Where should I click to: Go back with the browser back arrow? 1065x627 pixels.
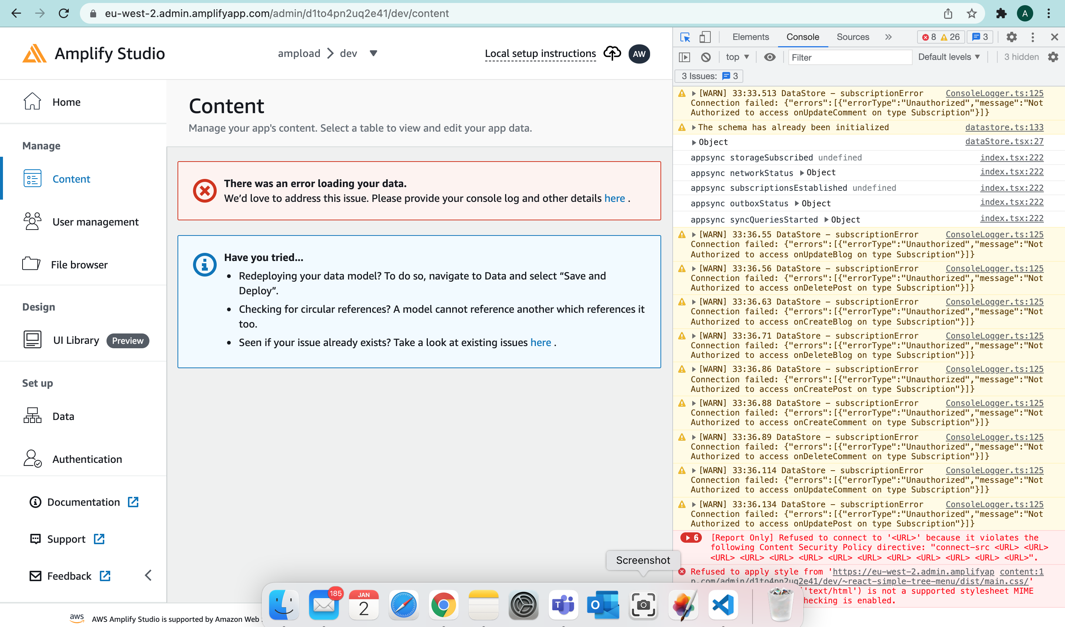coord(16,13)
